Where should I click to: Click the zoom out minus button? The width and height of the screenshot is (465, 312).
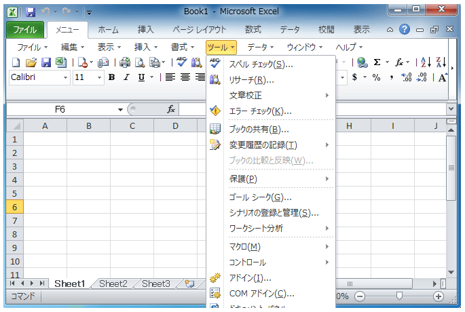360,296
